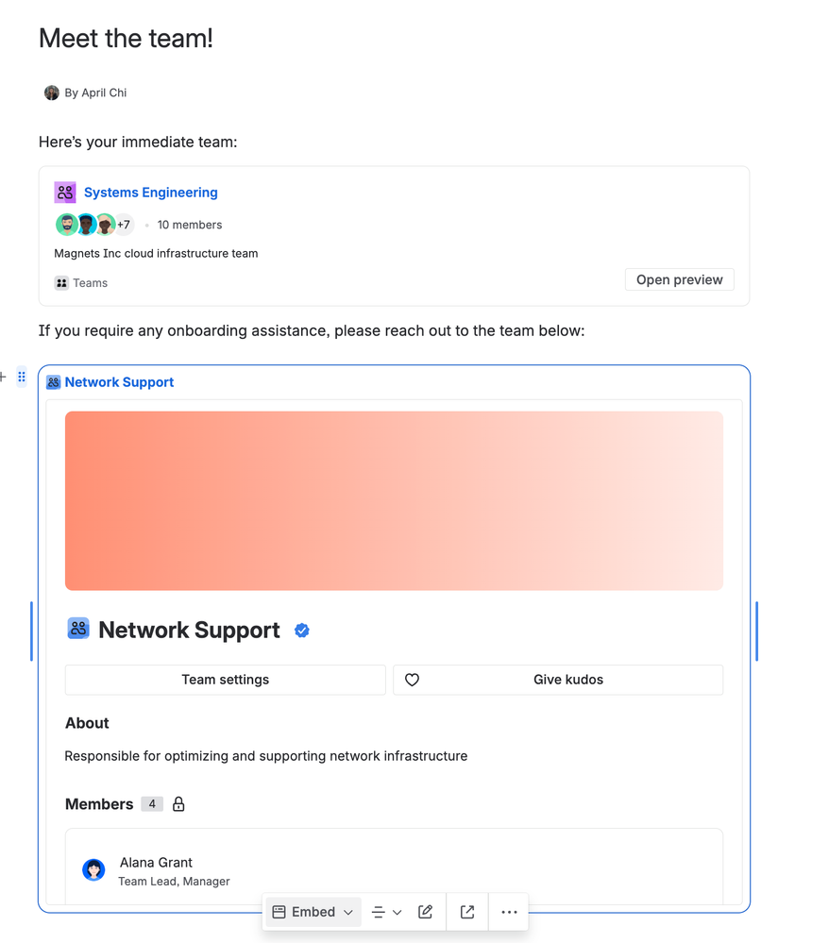Click the +7 members avatar badge
The width and height of the screenshot is (829, 943).
click(x=124, y=225)
